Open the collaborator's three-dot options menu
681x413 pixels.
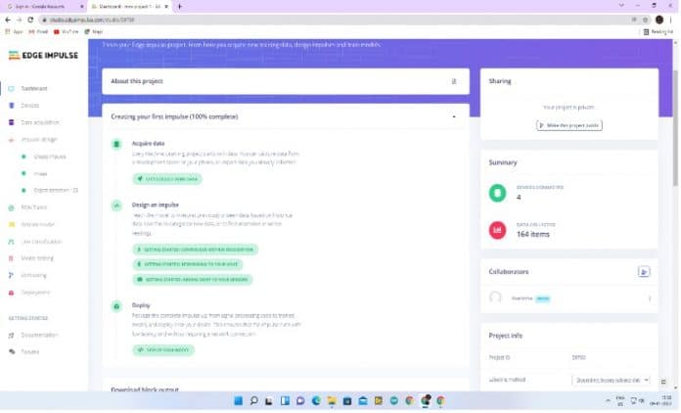650,298
